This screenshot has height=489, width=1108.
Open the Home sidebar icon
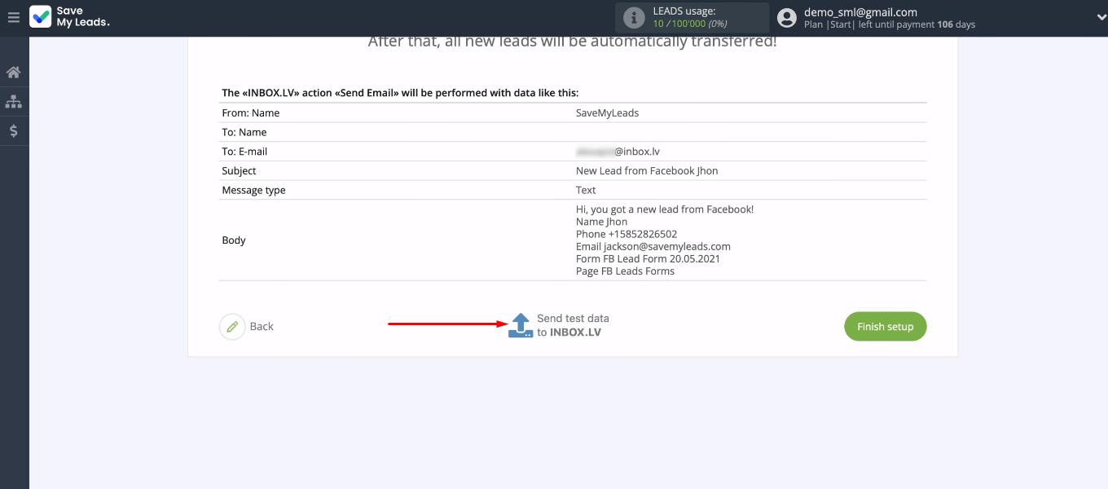14,73
